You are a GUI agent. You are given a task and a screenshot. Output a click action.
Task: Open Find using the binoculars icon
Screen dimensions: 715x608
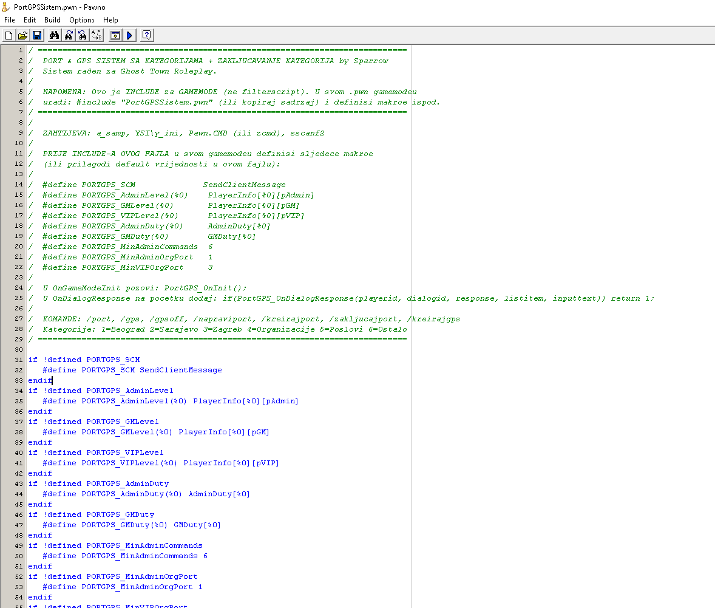pos(54,35)
